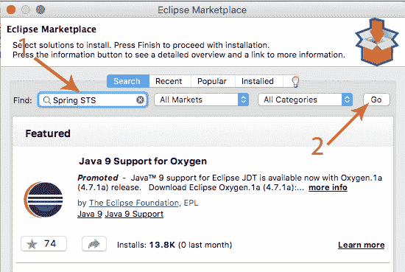The height and width of the screenshot is (272, 405).
Task: Open the more info link
Action: (328, 187)
